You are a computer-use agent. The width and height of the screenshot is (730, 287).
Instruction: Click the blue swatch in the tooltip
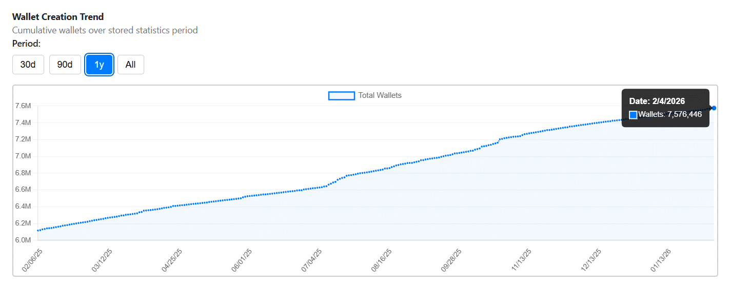pos(633,115)
